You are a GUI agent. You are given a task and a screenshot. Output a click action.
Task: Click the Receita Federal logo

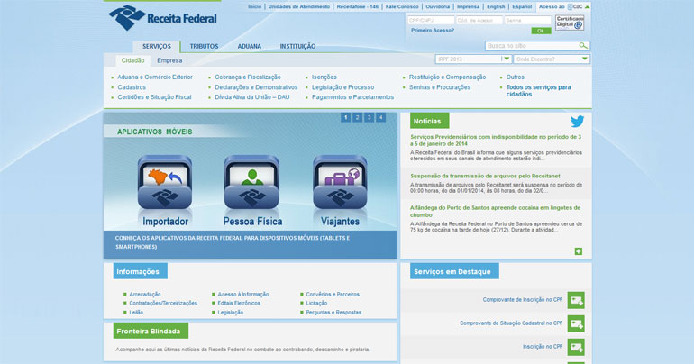pyautogui.click(x=163, y=17)
